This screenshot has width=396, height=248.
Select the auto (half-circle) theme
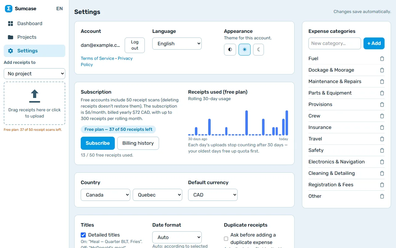click(230, 50)
